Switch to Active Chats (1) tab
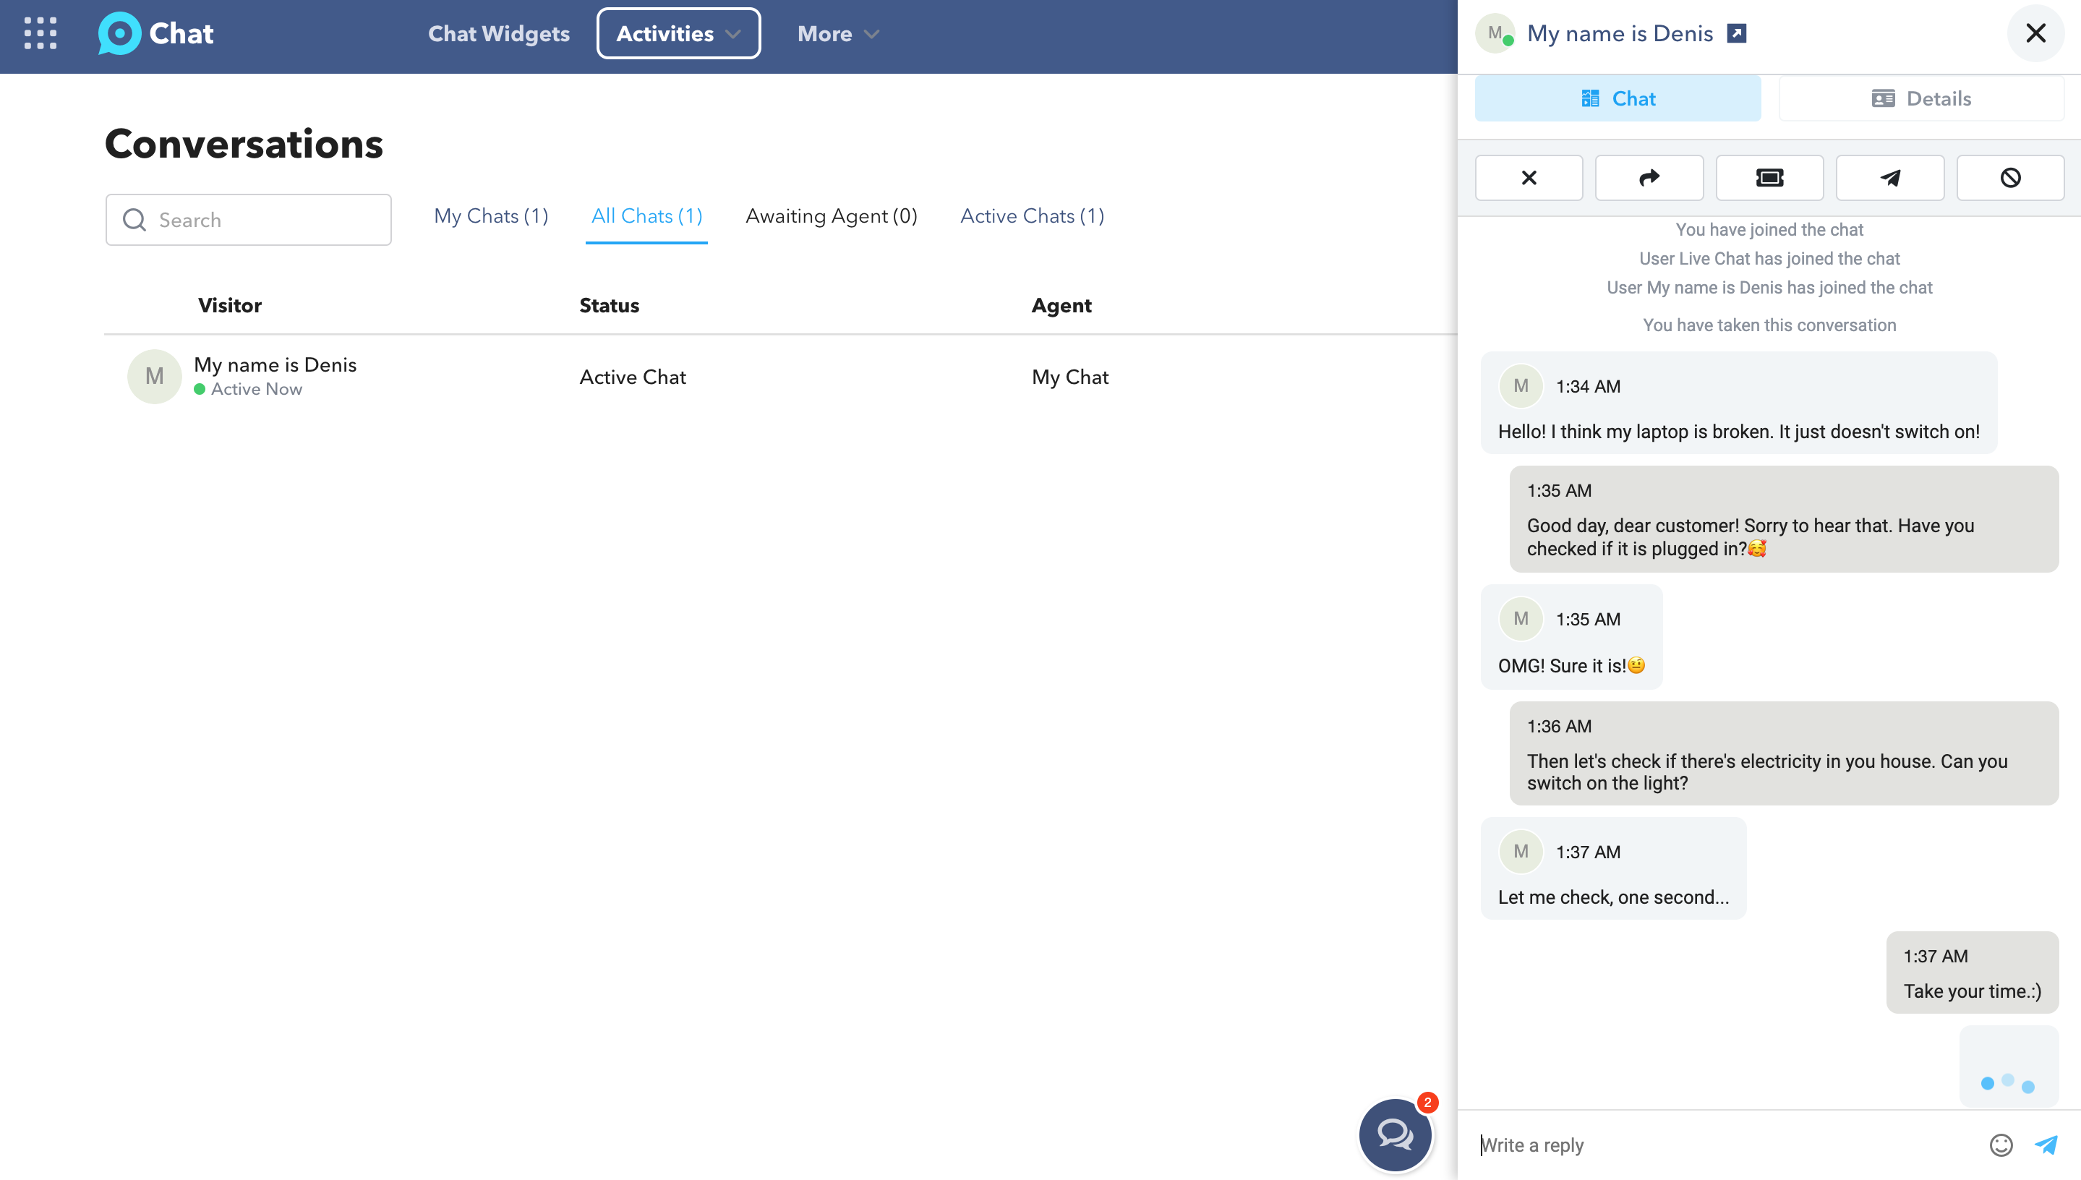Image resolution: width=2081 pixels, height=1180 pixels. click(1032, 215)
